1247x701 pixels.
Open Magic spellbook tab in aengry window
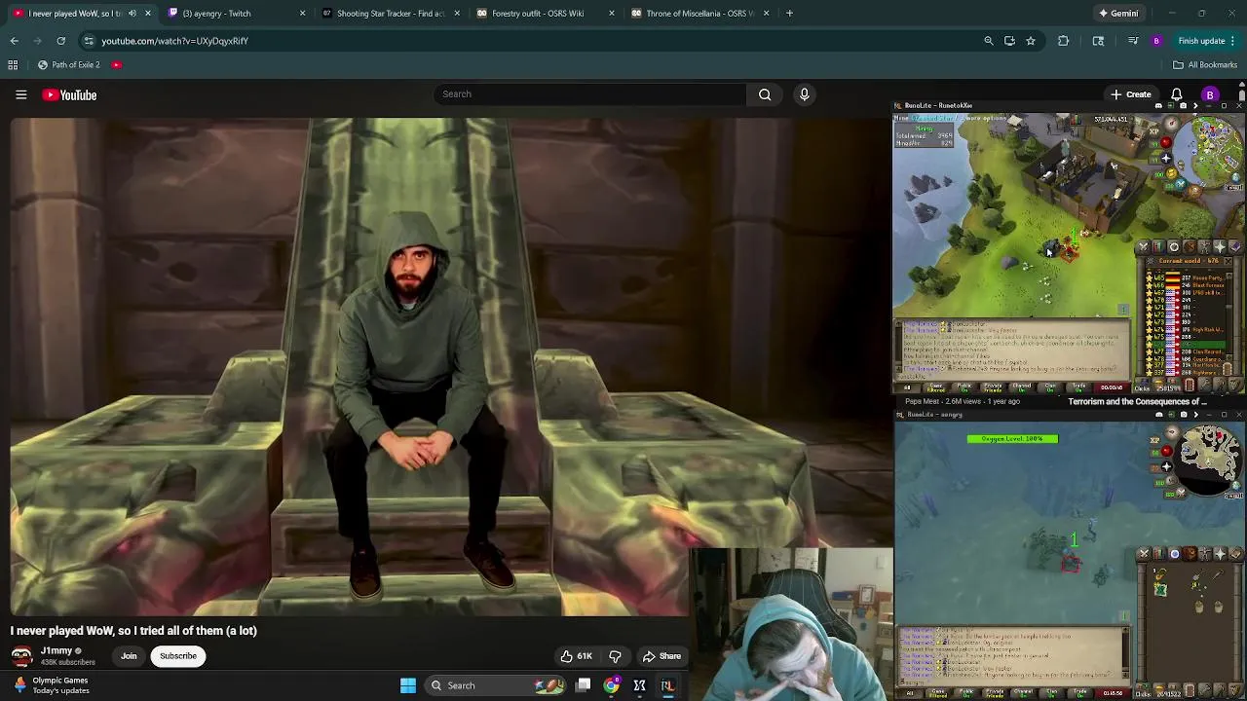pyautogui.click(x=1236, y=554)
